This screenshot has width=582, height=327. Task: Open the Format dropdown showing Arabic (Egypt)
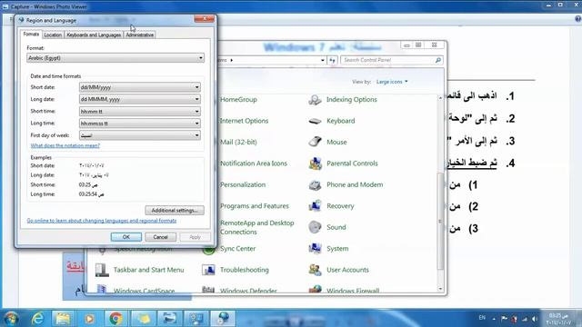tap(115, 58)
